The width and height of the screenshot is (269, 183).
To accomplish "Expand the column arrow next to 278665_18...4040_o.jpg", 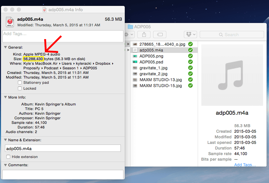I will 128,44.
